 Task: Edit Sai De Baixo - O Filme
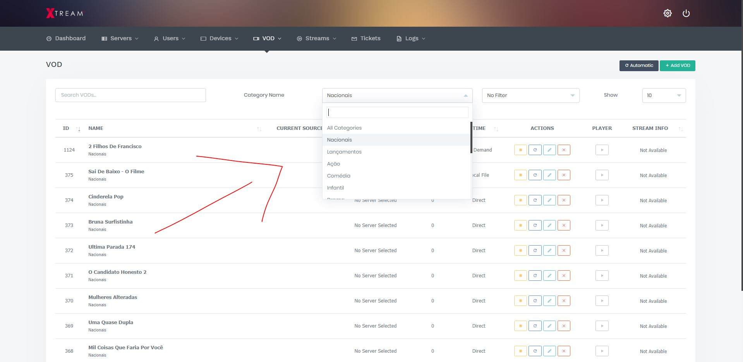(x=549, y=175)
